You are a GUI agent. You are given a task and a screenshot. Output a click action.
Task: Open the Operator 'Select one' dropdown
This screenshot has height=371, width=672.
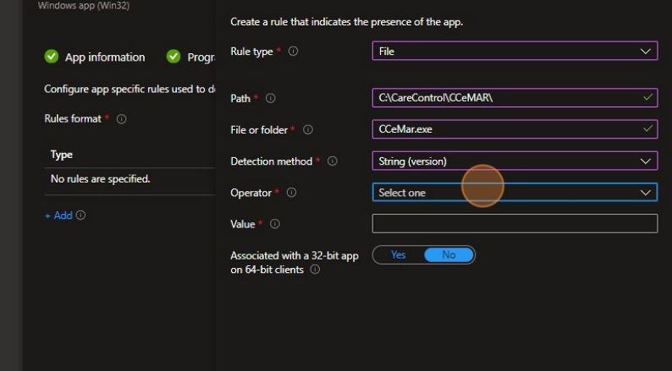(x=514, y=193)
